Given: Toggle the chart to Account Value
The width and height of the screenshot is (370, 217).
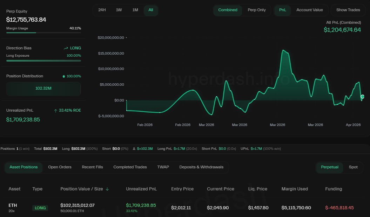Looking at the screenshot, I should [x=309, y=10].
